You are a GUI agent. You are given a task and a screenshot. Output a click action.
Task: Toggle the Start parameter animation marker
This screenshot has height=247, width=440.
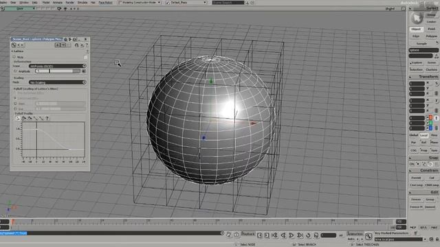pyautogui.click(x=15, y=104)
